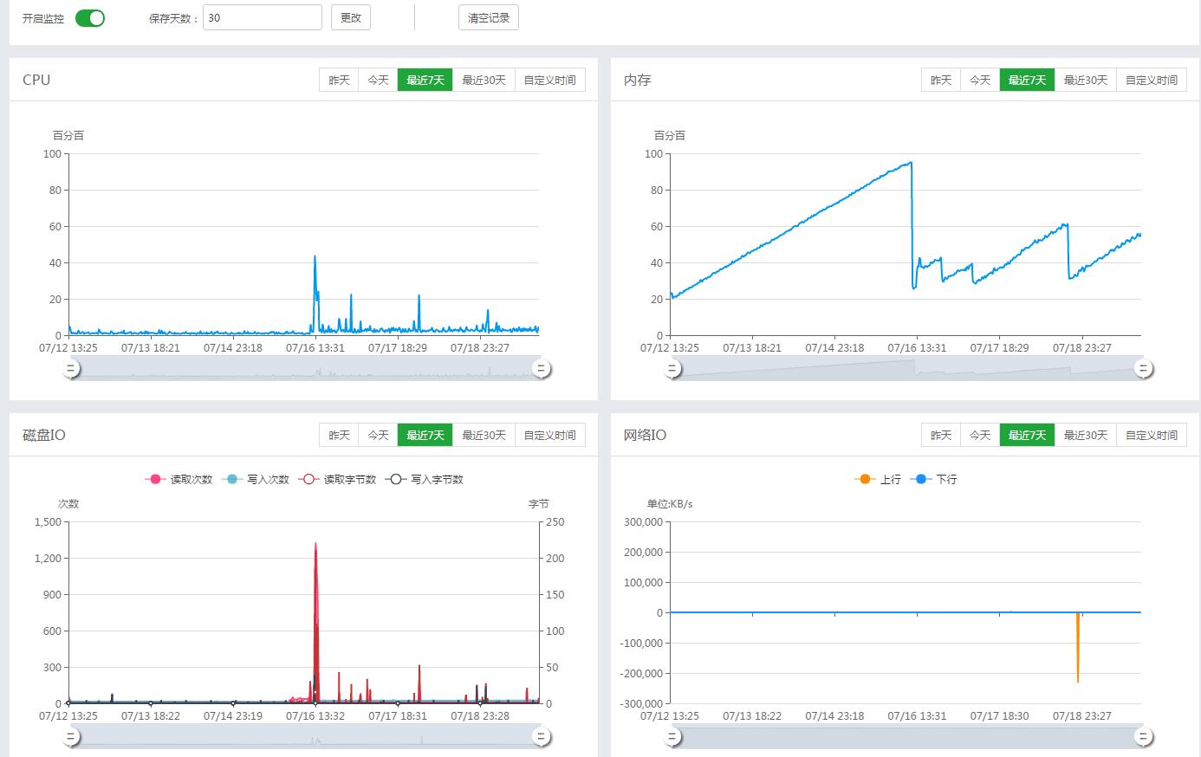Toggle 下行 legend series in 网络IO
1201x757 pixels.
[933, 479]
